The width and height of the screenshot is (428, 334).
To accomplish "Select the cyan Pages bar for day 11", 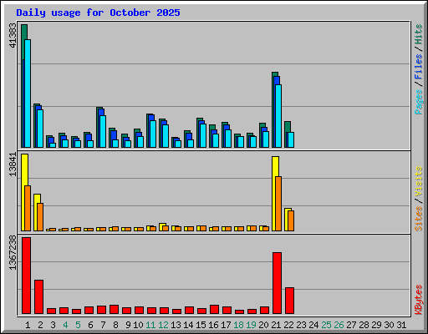I will click(x=153, y=134).
